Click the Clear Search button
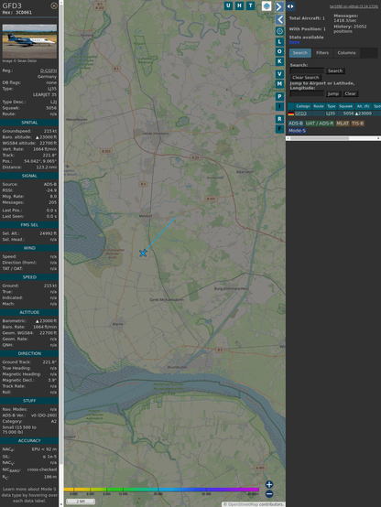This screenshot has width=381, height=507. (306, 78)
